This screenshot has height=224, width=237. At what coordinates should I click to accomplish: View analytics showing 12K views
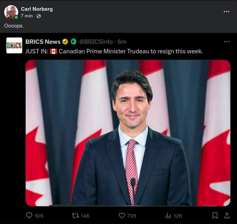point(168,216)
